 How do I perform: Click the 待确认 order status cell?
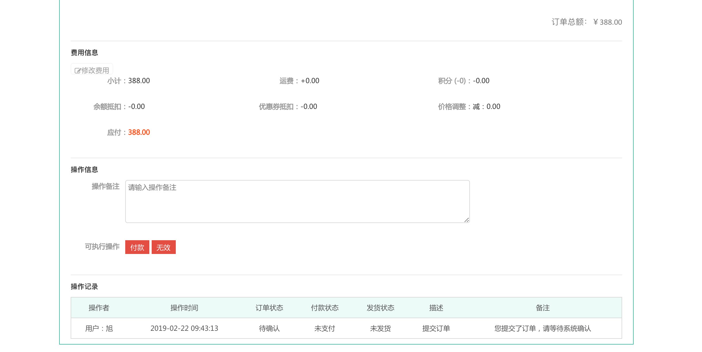click(x=269, y=328)
